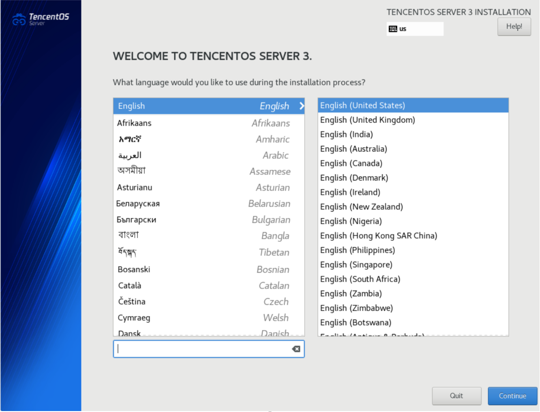Choose English (Nigeria) locale
This screenshot has width=540, height=412.
pyautogui.click(x=413, y=221)
